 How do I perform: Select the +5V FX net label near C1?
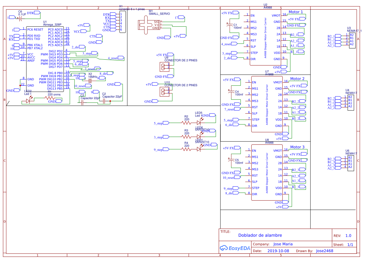pyautogui.click(x=229, y=13)
